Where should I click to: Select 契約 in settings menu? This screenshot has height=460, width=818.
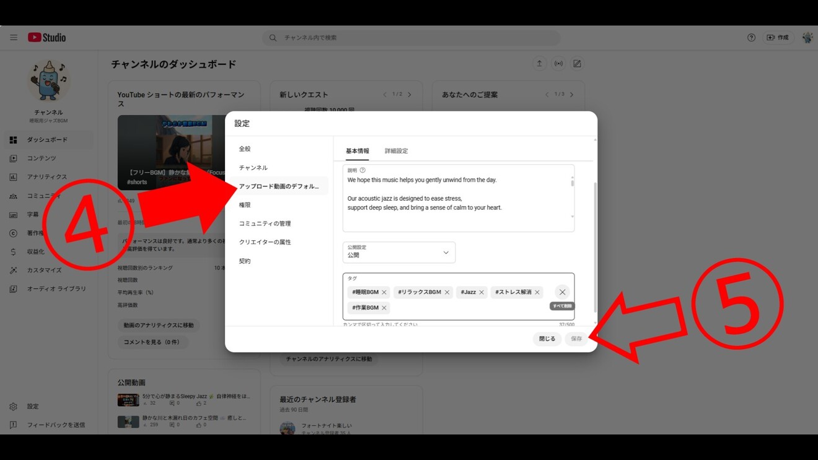coord(278,261)
